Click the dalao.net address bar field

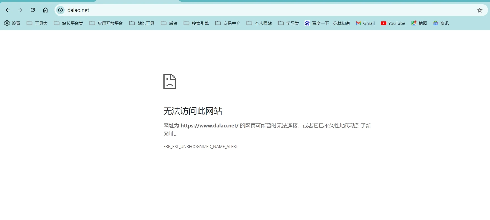(251, 10)
